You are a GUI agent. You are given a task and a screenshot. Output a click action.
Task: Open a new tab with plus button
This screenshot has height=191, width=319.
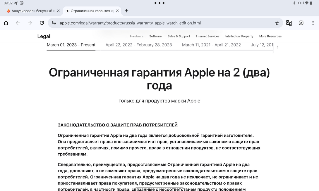pyautogui.click(x=126, y=11)
